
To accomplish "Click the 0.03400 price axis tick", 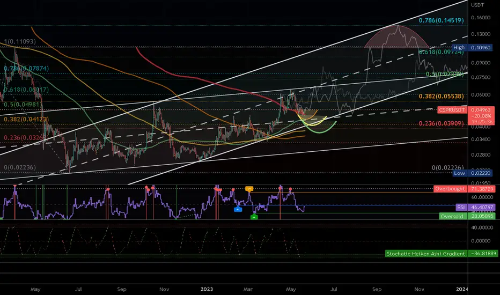I will (481, 139).
